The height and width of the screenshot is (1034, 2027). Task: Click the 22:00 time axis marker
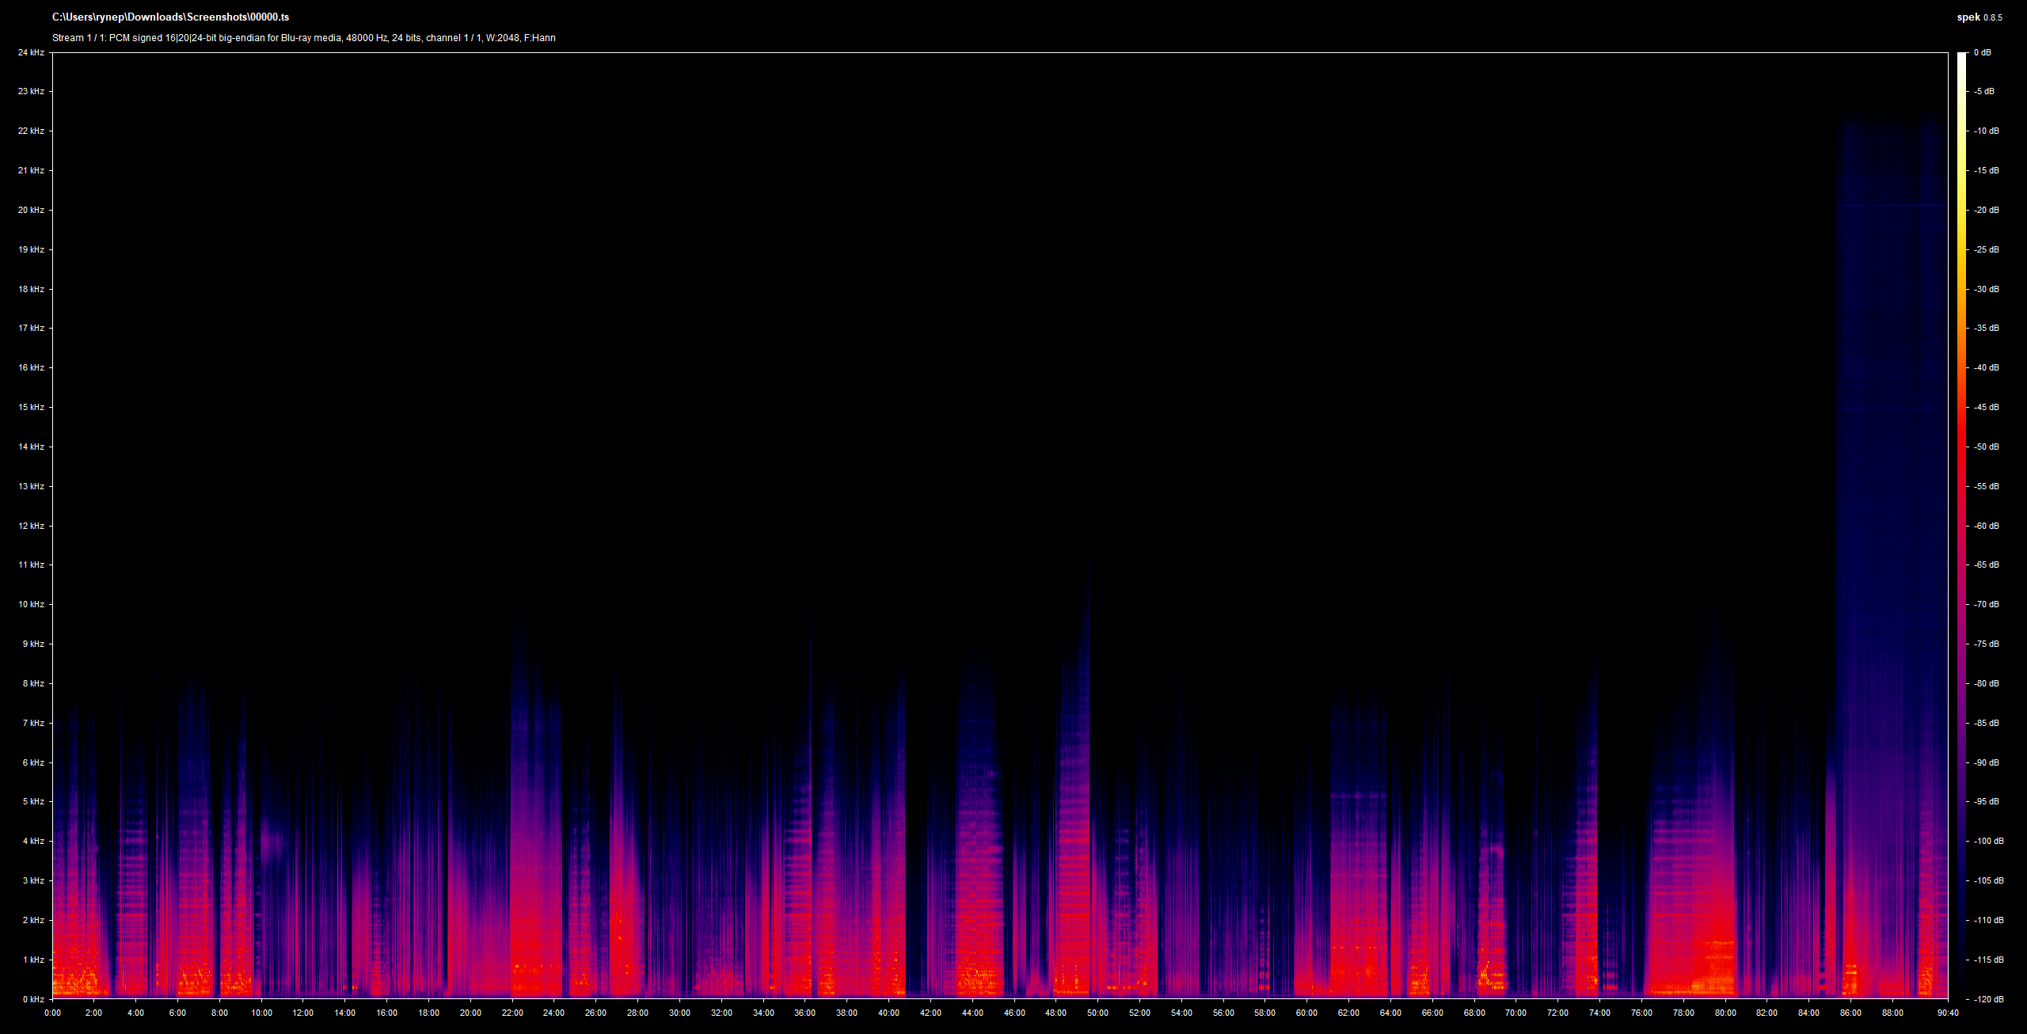512,1013
